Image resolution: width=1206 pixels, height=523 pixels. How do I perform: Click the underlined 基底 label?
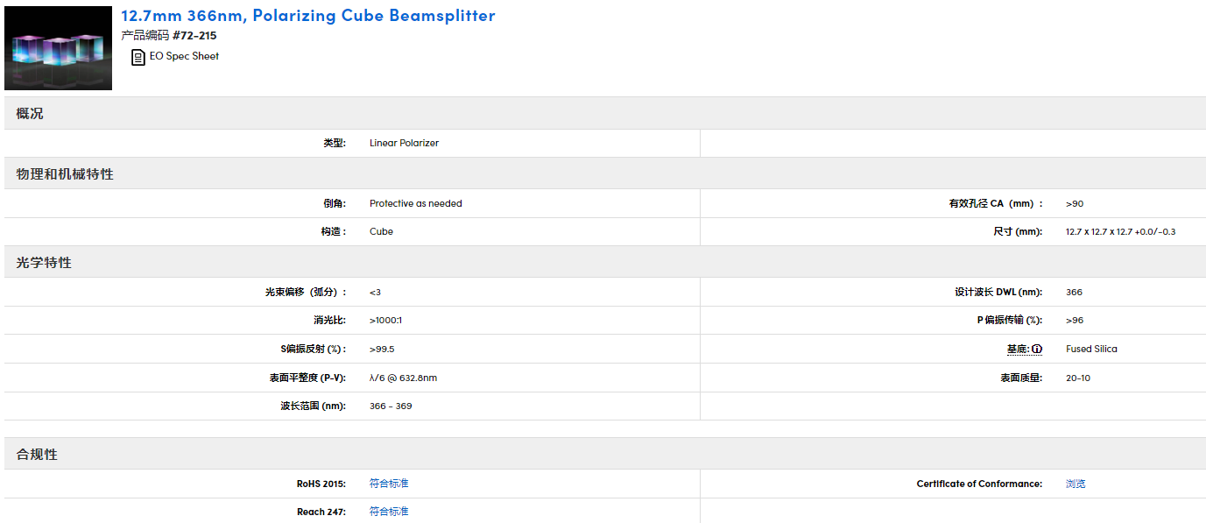pyautogui.click(x=1018, y=349)
